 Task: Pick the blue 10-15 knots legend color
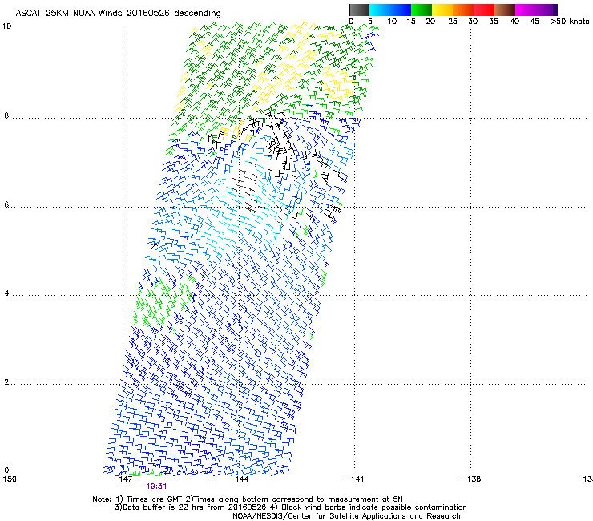point(401,10)
